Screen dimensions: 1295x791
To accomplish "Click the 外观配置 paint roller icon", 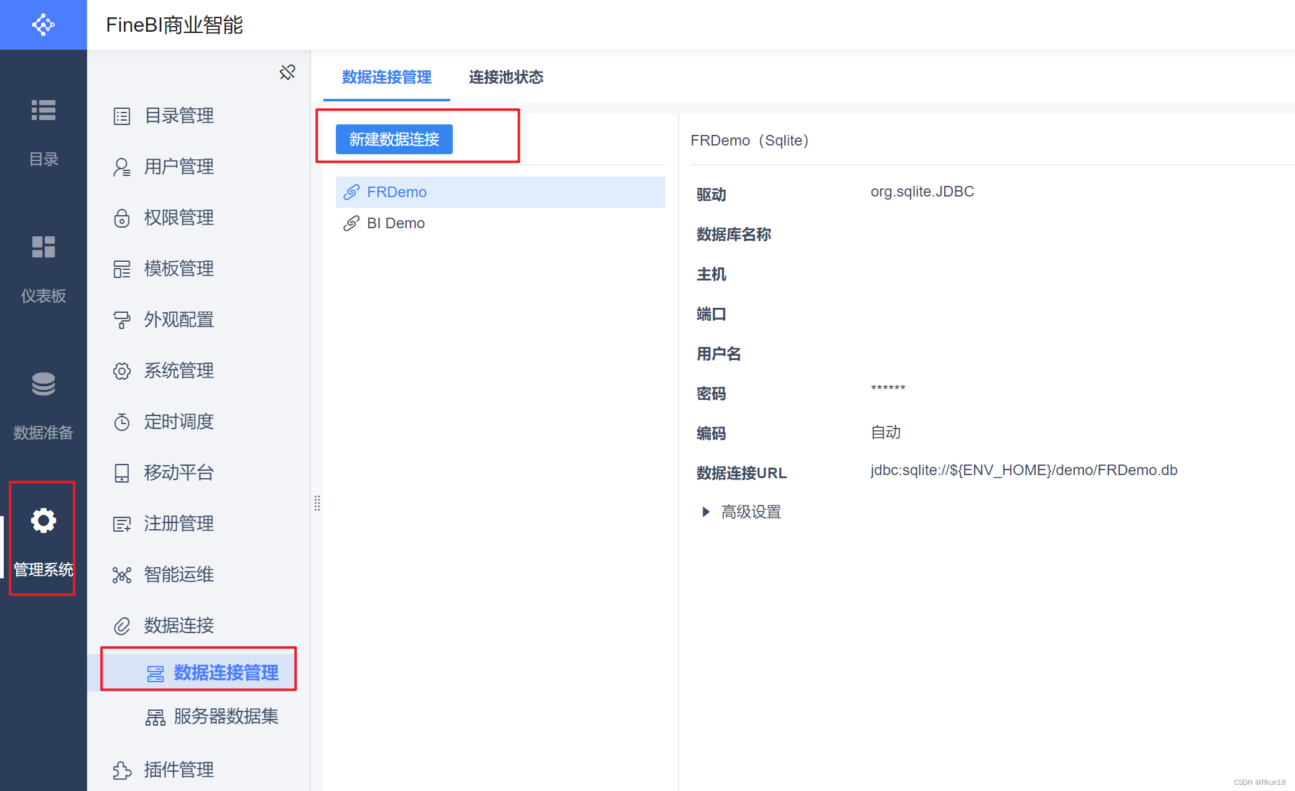I will pos(122,320).
